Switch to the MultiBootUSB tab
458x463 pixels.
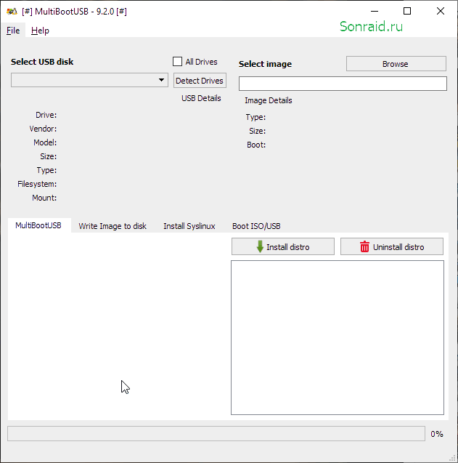coord(38,225)
